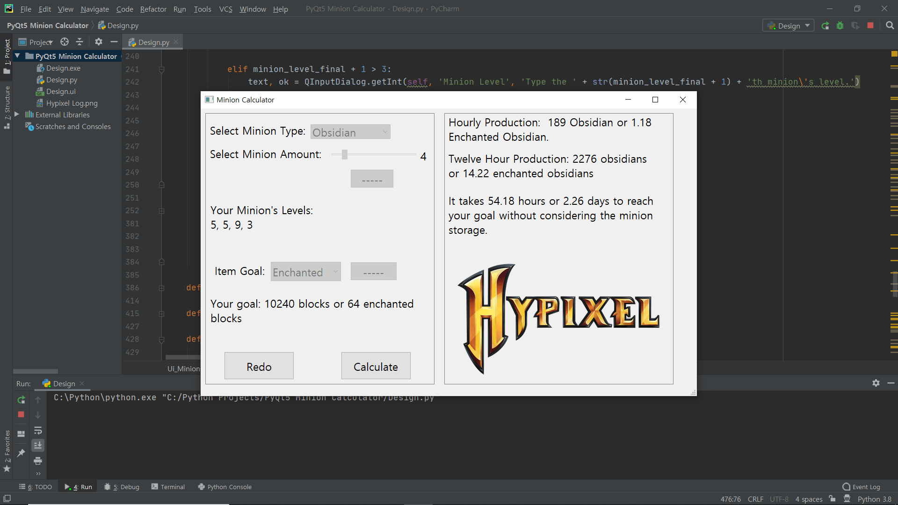
Task: Stop the running process with red square
Action: 870,26
